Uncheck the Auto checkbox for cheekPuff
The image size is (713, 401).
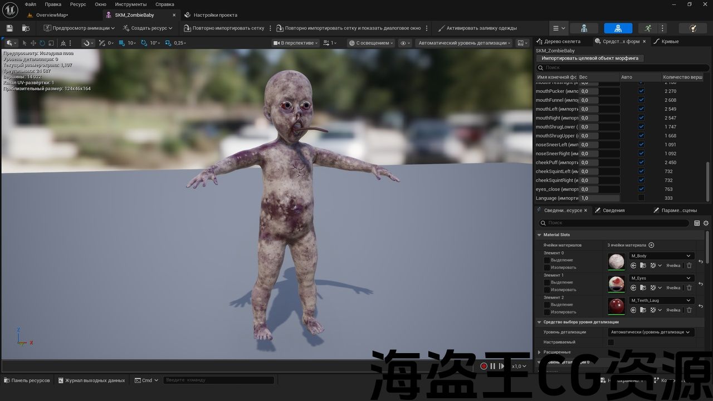pyautogui.click(x=641, y=163)
